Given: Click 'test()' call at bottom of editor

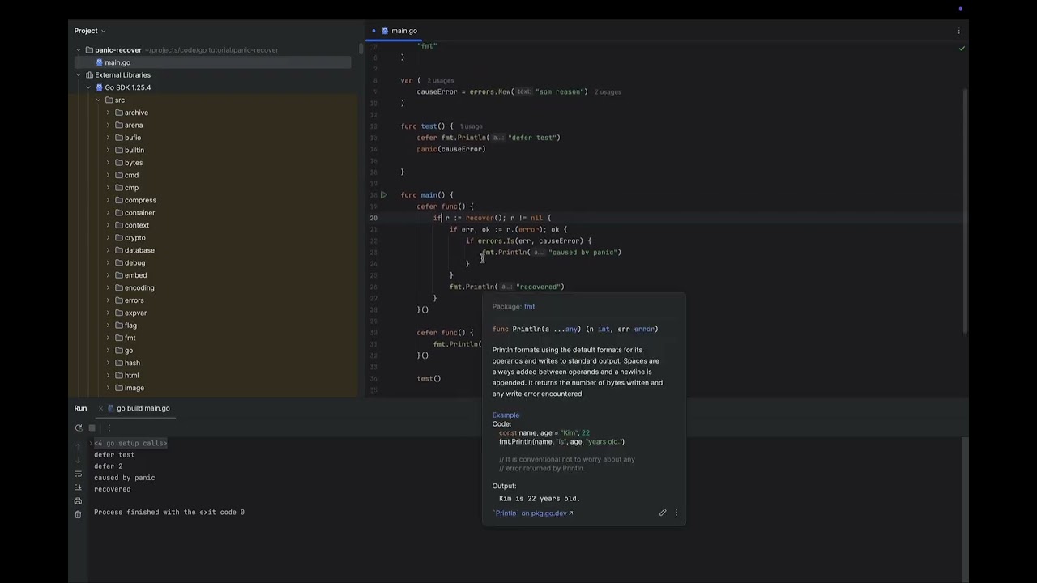Looking at the screenshot, I should (x=429, y=379).
